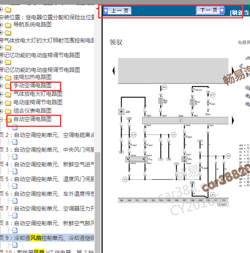This screenshot has height=253, width=250.
Task: Click the document icon above 页 7
Action: [15, 201]
